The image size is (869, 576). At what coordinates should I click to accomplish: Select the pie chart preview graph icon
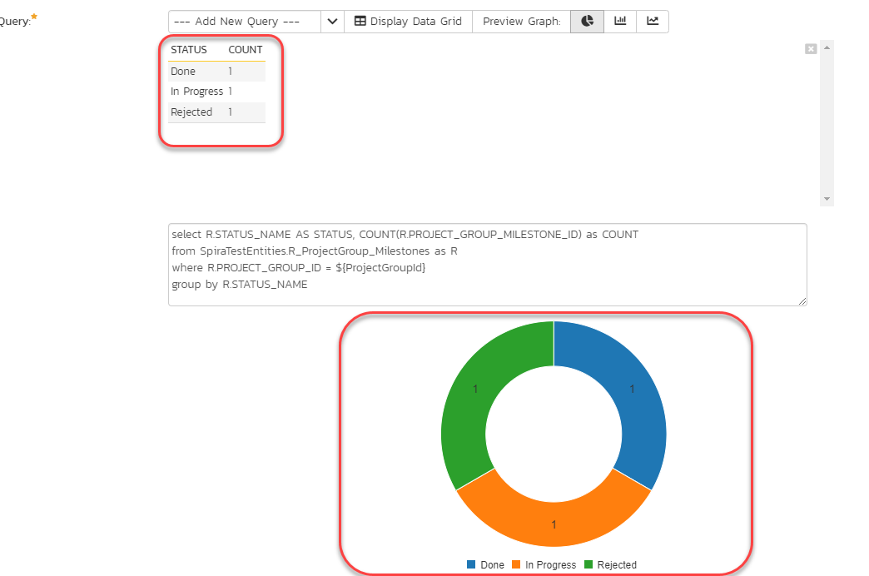587,22
